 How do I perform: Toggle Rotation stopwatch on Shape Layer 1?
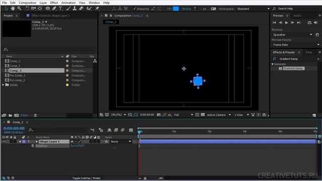click(x=33, y=146)
